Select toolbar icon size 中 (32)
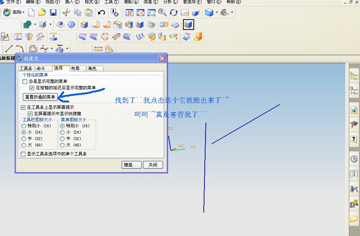This screenshot has height=236, width=360. point(24,139)
